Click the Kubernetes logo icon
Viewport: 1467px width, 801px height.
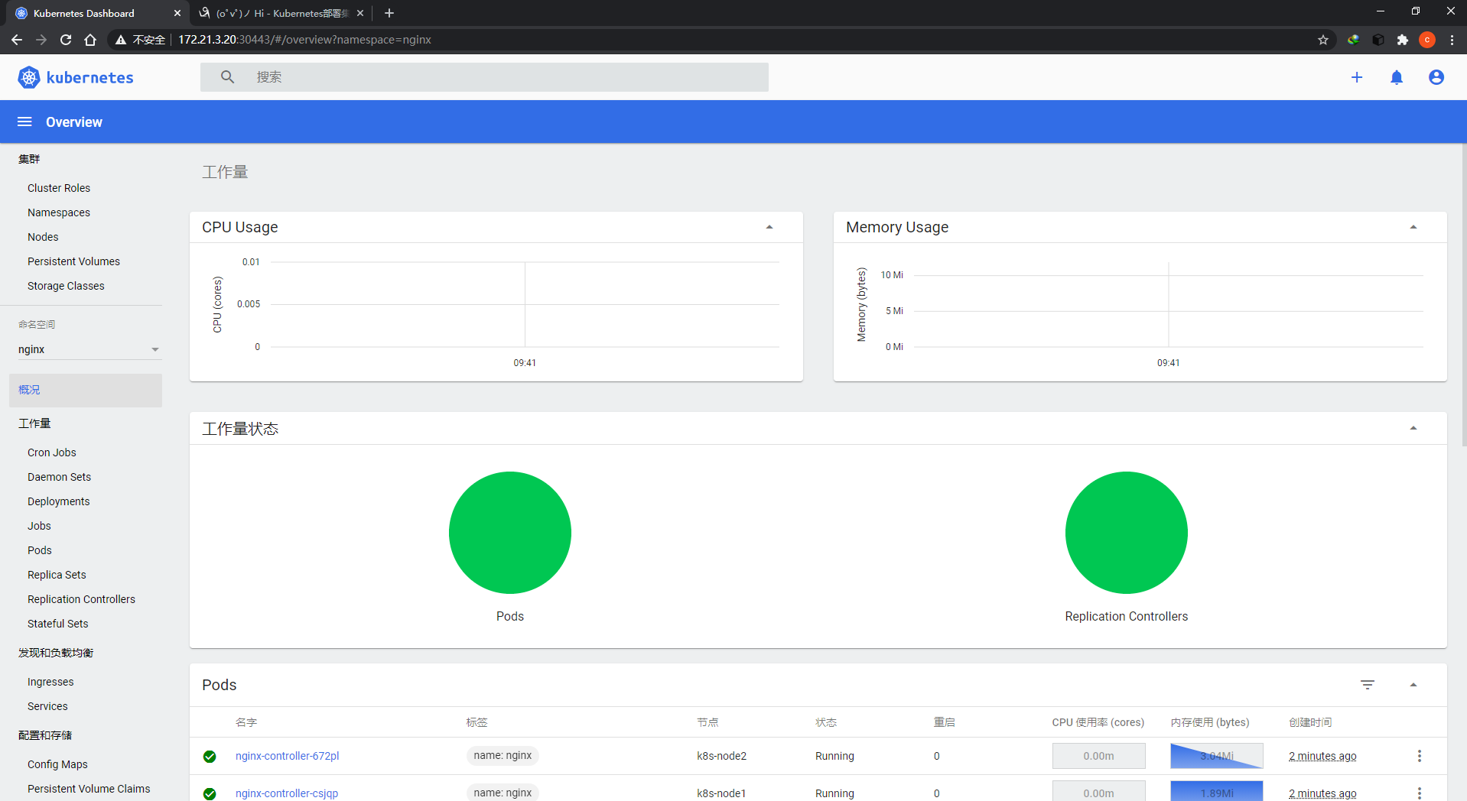[x=28, y=77]
